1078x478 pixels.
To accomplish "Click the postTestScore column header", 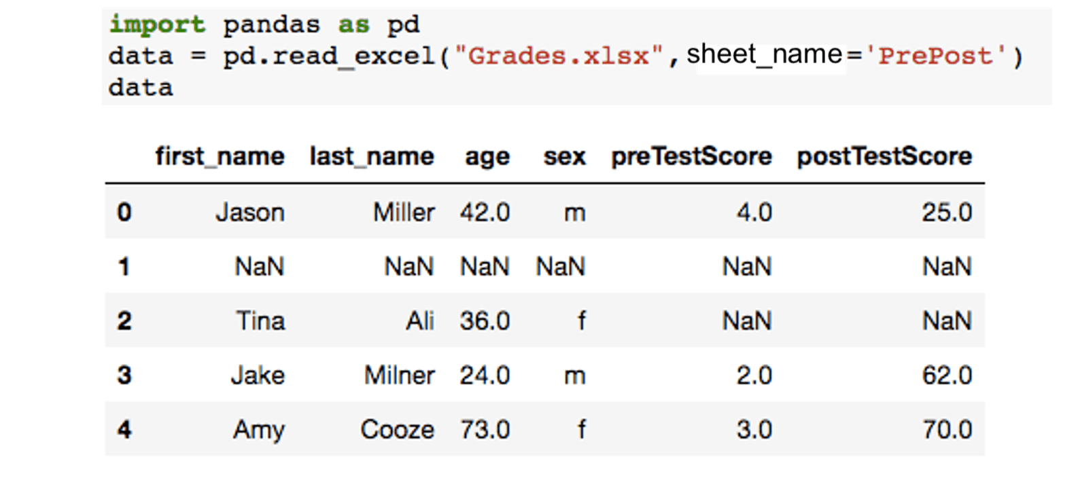I will [884, 157].
